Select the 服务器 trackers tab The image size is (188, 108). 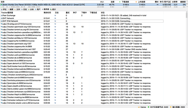pos(45,9)
